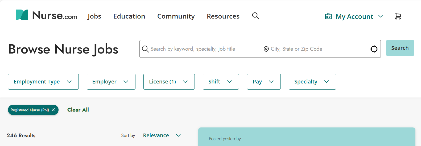Focus the City, State or Zip Code field

click(x=320, y=49)
